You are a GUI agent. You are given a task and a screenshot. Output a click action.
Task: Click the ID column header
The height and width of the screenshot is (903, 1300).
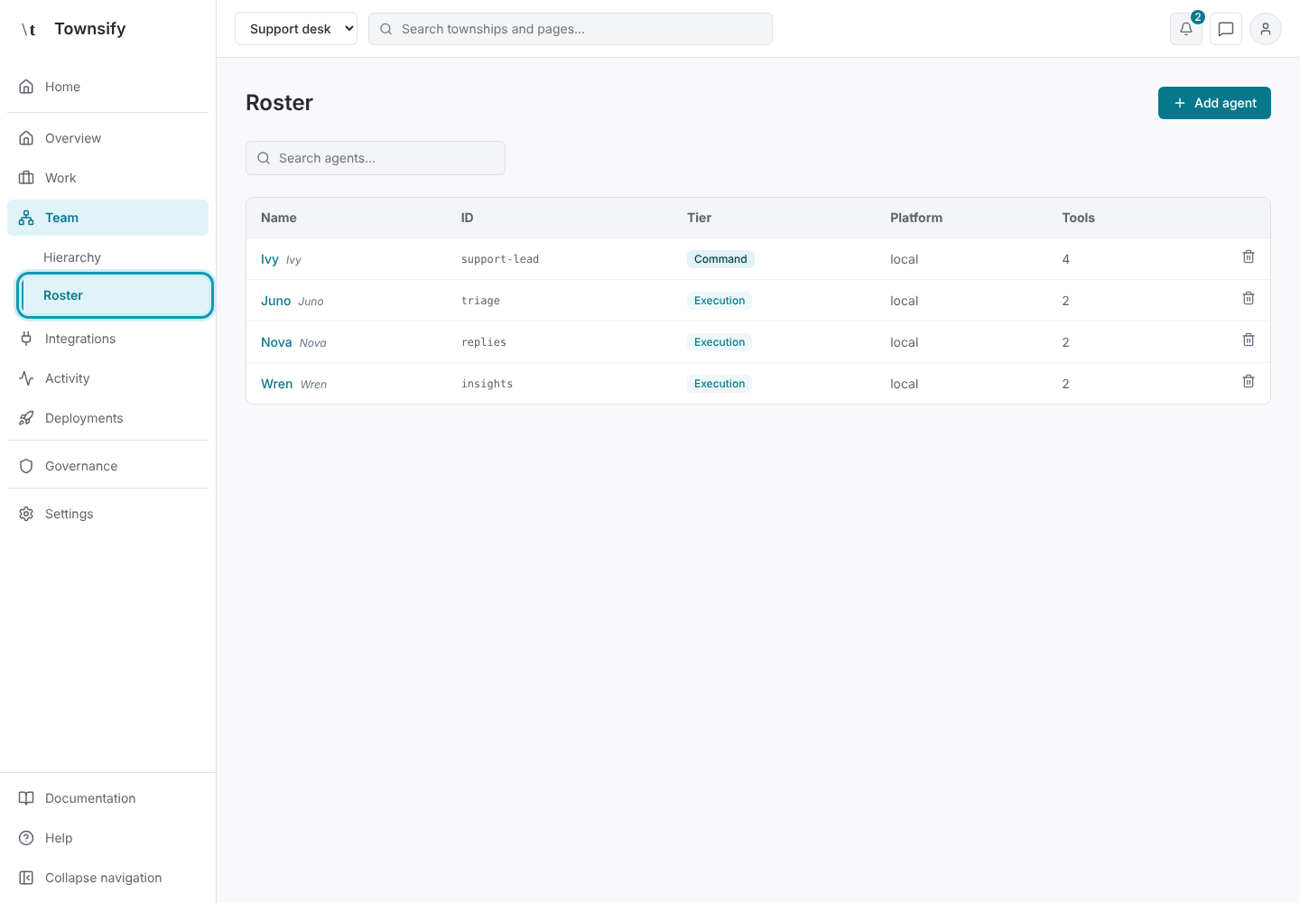coord(468,218)
